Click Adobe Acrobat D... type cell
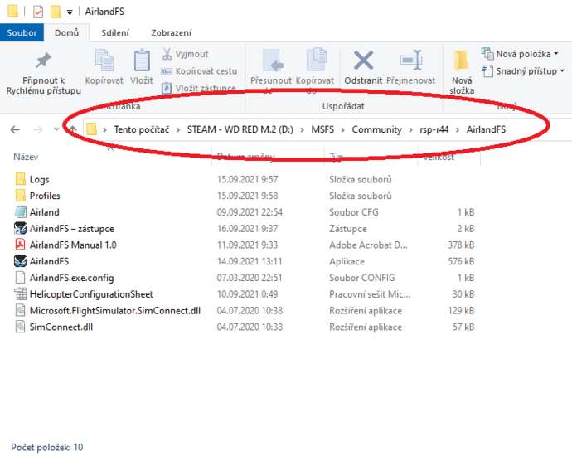 (368, 245)
